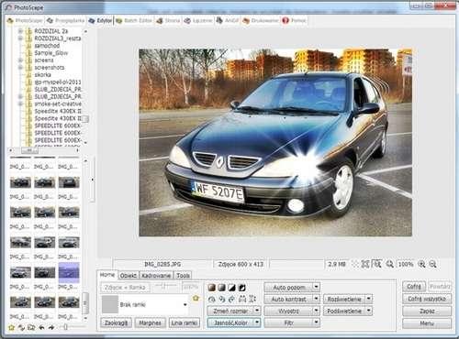Click the 100% zoom value field
Screen dimensions: 459x339
[x=406, y=264]
